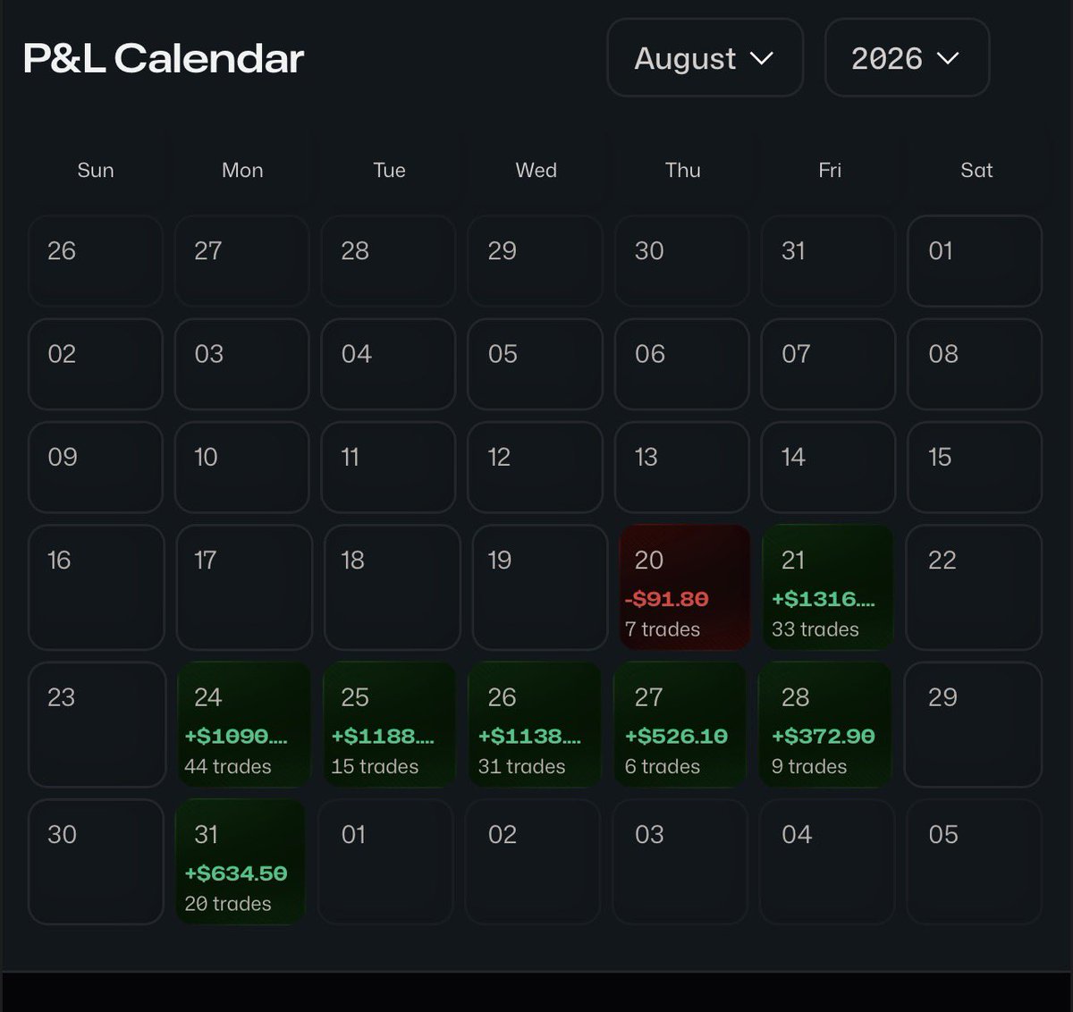Screen dimensions: 1073x1012
Task: Select the August 09 day cell
Action: click(96, 468)
